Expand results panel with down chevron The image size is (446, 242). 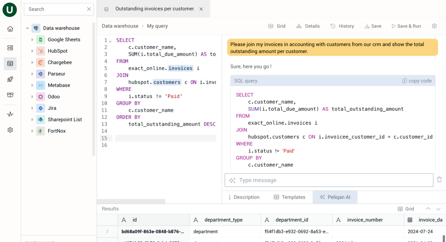tap(438, 209)
